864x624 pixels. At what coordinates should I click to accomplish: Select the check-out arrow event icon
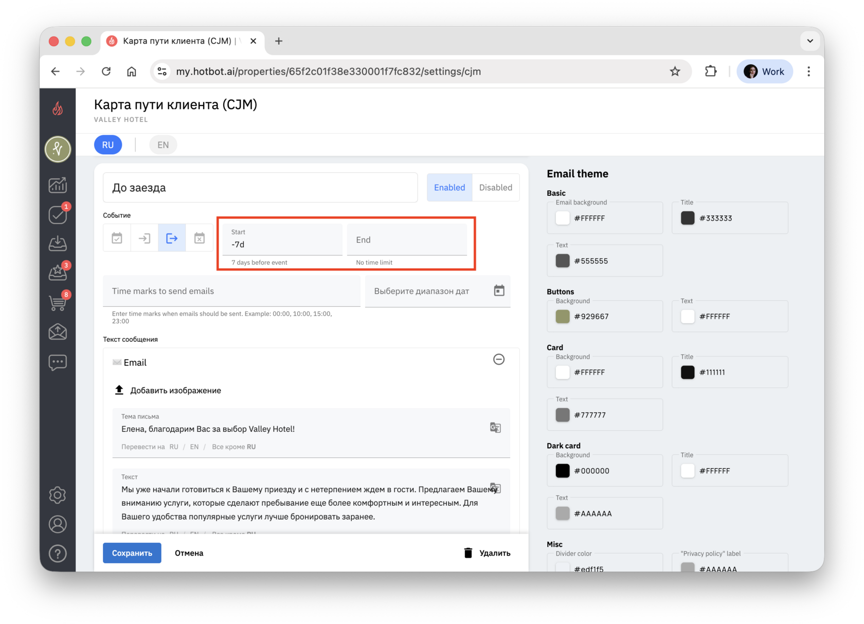pyautogui.click(x=172, y=238)
